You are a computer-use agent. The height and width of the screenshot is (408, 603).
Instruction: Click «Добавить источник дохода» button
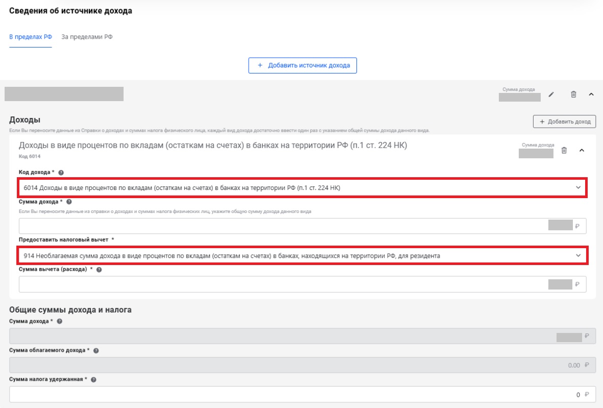(302, 65)
